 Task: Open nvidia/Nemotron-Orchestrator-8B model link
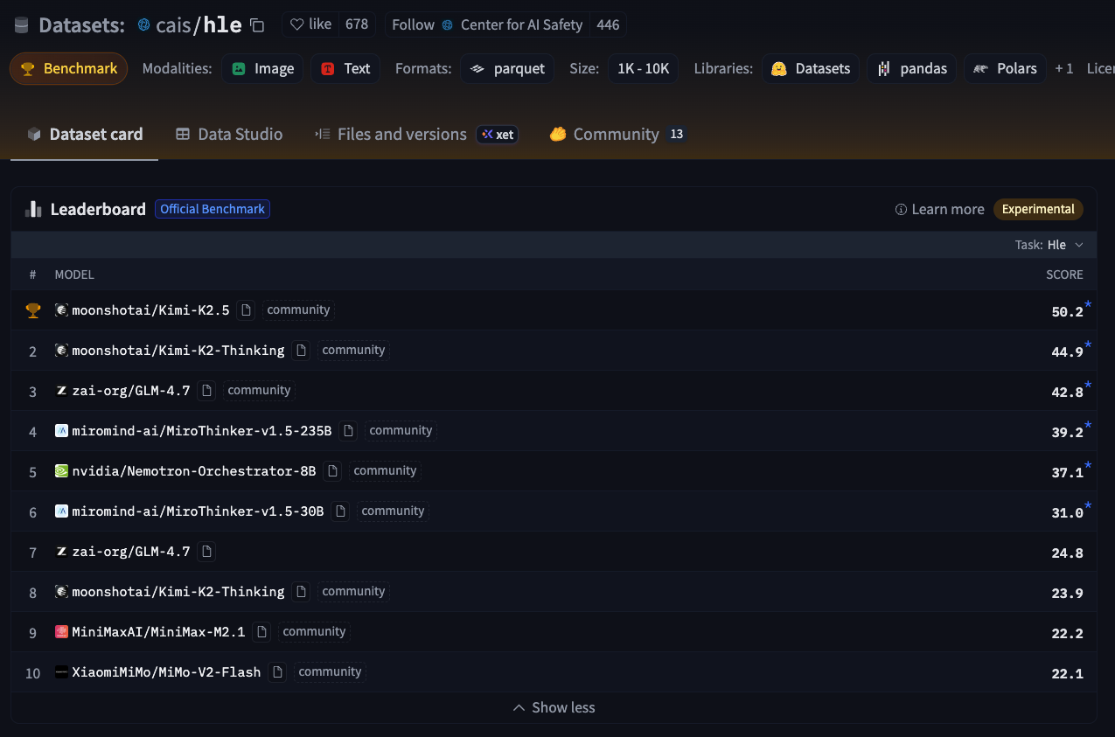[194, 471]
